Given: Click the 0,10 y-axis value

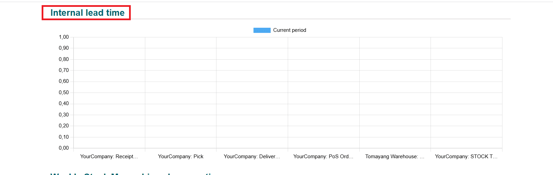Looking at the screenshot, I should point(64,137).
